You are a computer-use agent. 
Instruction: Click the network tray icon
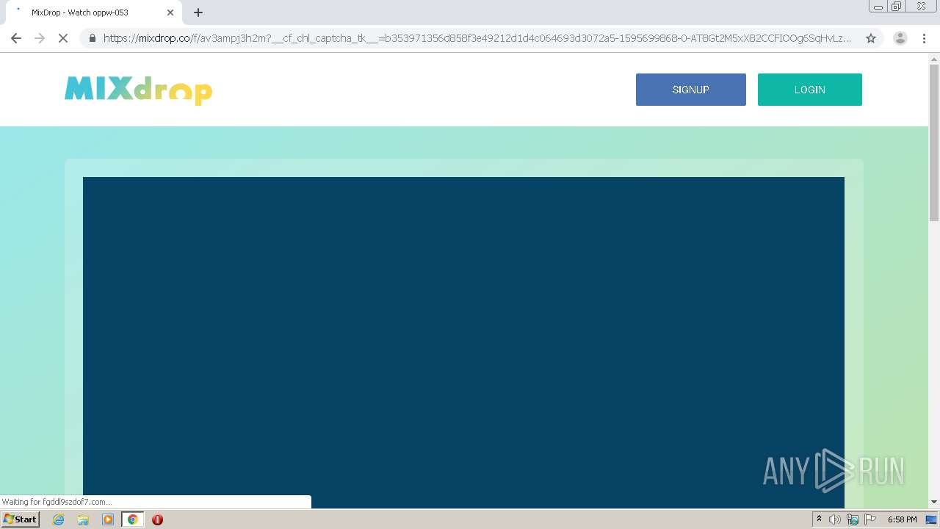pyautogui.click(x=853, y=519)
